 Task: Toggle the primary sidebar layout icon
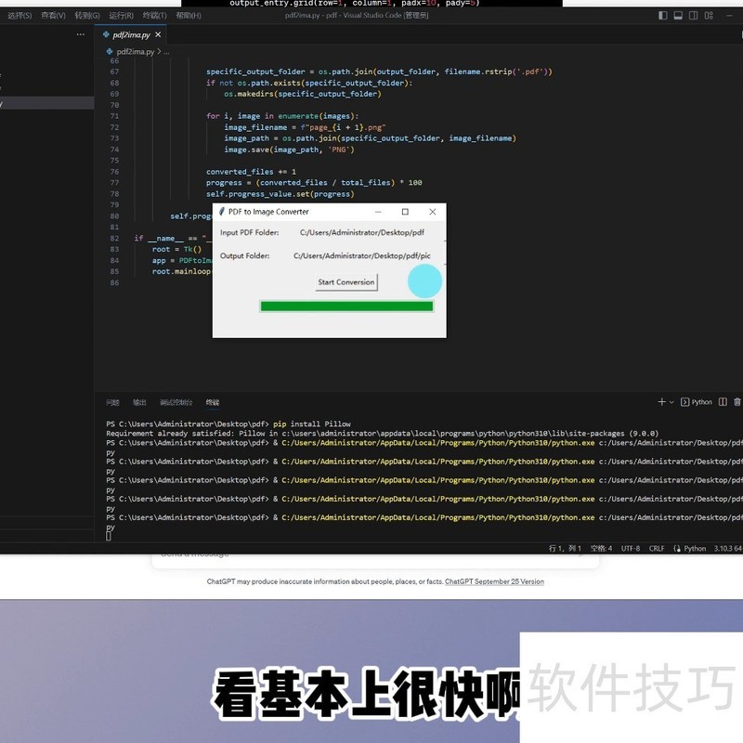point(662,16)
